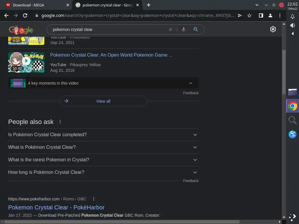Click the window diamond maximize button
299x224 pixels.
(x=274, y=5)
